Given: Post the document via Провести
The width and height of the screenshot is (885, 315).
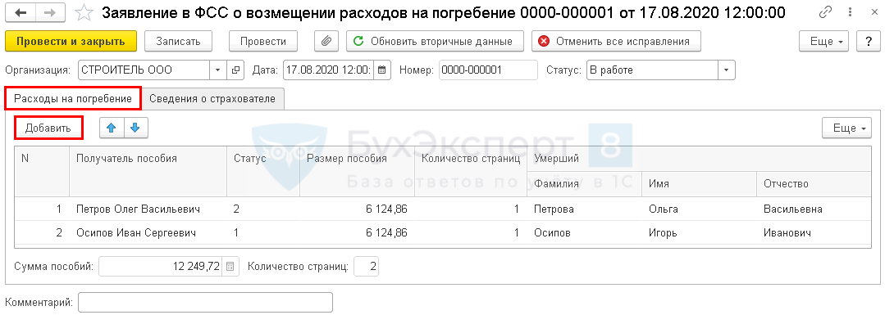Looking at the screenshot, I should (x=263, y=41).
